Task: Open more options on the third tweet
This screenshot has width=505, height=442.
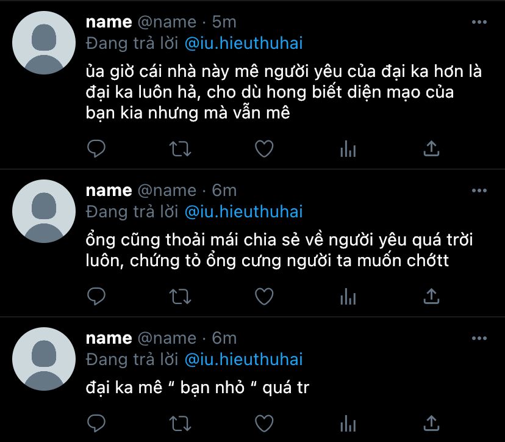Action: [479, 338]
